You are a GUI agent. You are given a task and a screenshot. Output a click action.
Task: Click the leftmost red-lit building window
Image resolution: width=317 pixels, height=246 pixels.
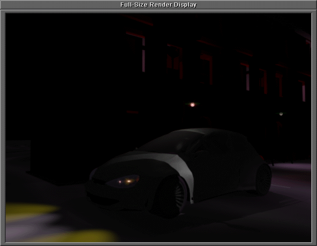[x=143, y=52]
